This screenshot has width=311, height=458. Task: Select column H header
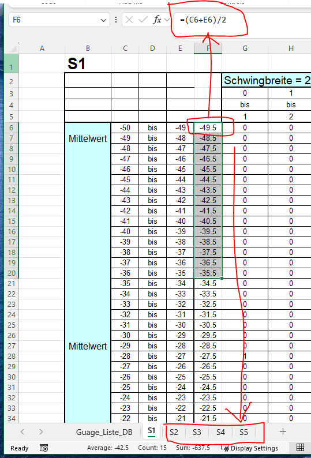coord(291,48)
